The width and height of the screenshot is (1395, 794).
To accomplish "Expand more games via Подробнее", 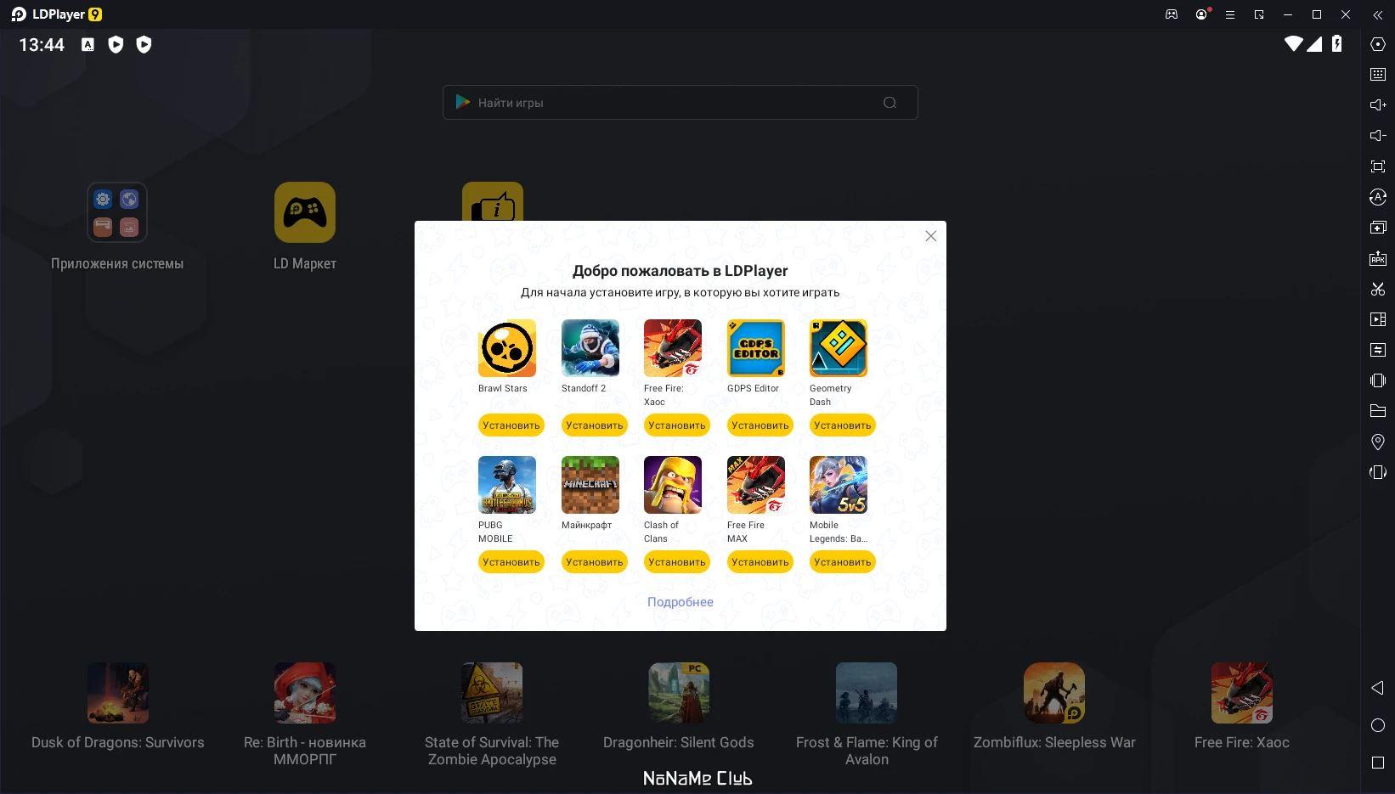I will point(680,601).
